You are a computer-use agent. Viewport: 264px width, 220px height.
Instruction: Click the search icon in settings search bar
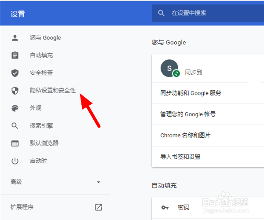(161, 13)
